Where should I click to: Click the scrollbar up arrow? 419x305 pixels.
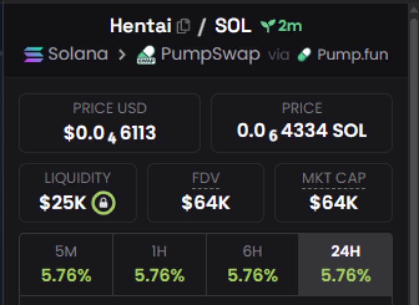tap(414, 10)
